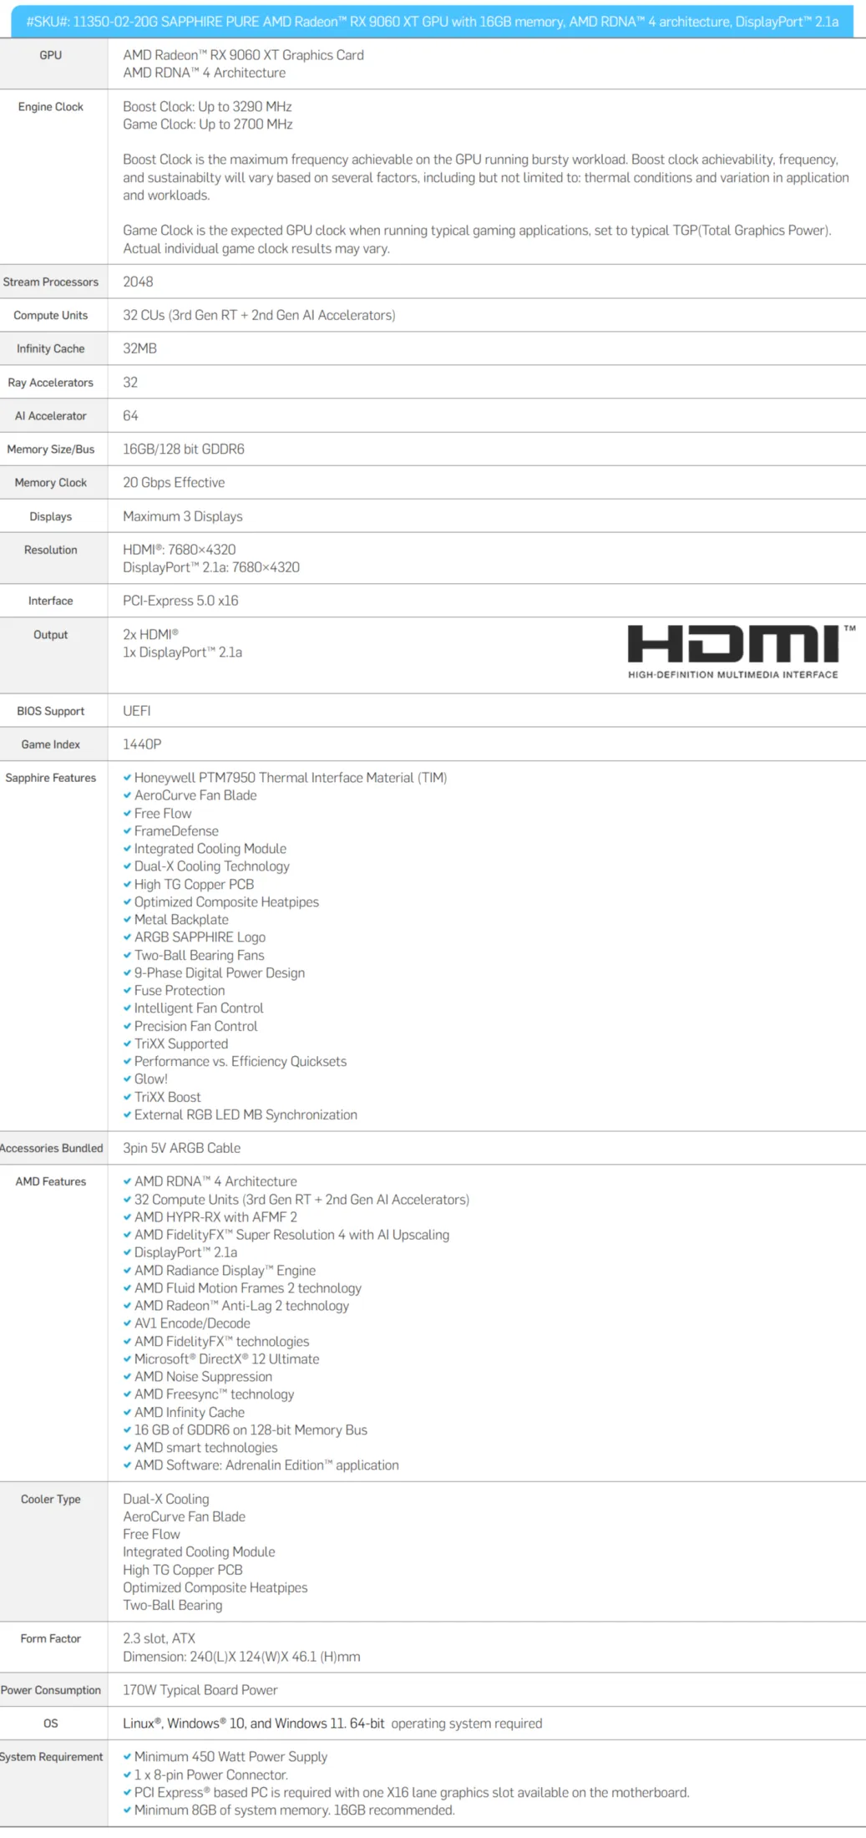
Task: Click the value "16GB/128 bit GDDR6"
Action: [184, 449]
